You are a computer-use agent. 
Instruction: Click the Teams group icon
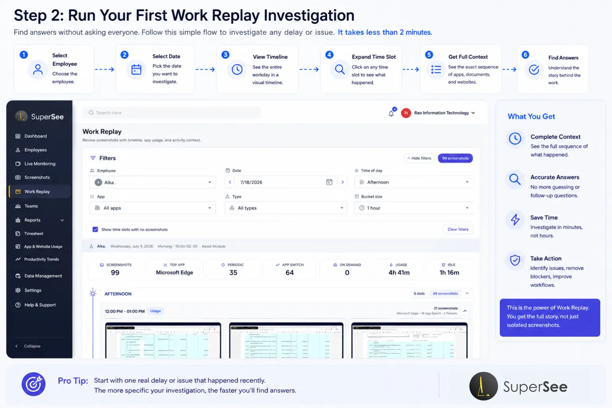[x=18, y=206]
